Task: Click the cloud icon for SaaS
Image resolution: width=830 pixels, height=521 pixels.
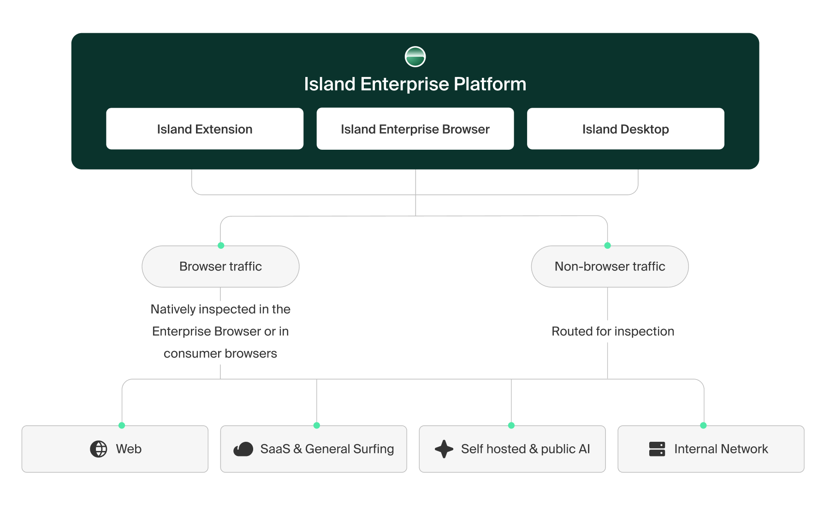Action: pos(243,449)
